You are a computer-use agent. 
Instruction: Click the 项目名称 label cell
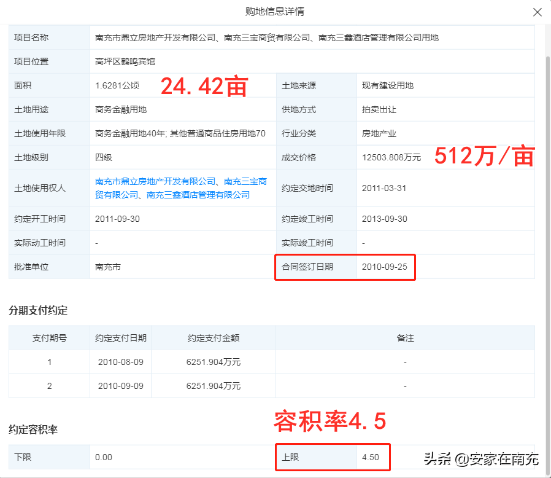pyautogui.click(x=50, y=37)
